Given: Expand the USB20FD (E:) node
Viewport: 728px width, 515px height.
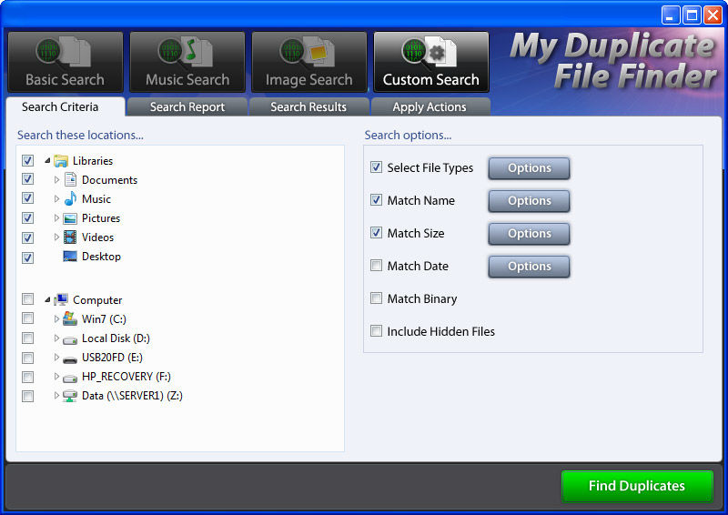Looking at the screenshot, I should pyautogui.click(x=56, y=357).
